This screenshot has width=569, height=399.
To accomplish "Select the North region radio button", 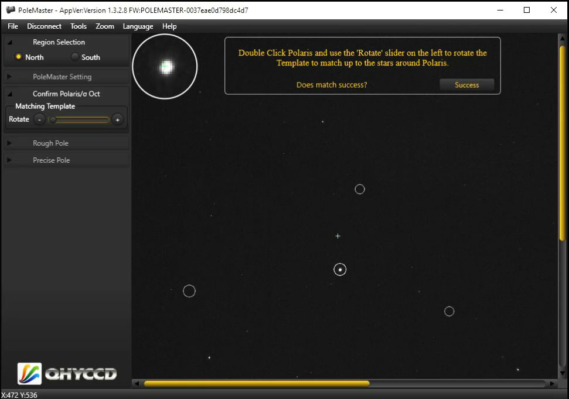I will click(x=19, y=57).
